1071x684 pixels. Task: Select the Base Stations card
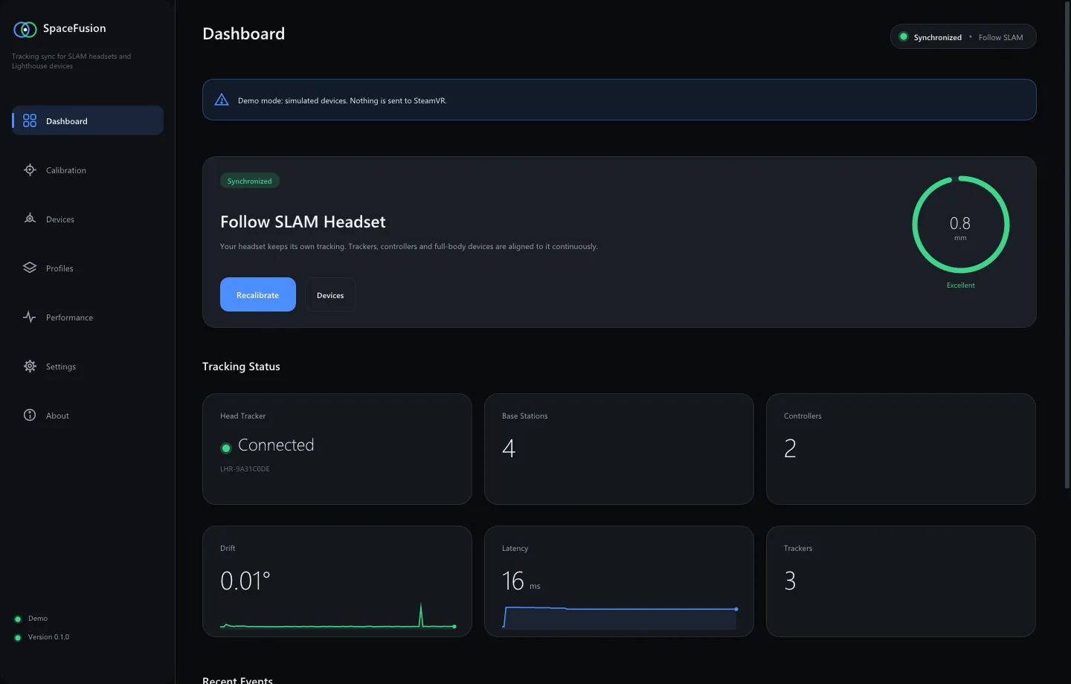coord(619,449)
